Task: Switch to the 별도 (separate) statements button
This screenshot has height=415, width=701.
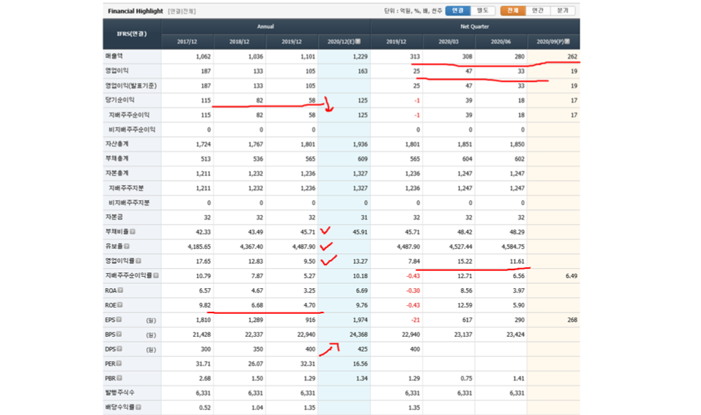Action: (482, 11)
